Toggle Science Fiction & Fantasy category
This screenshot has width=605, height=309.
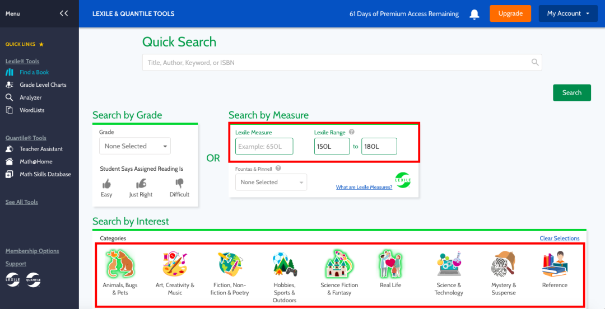[339, 273]
